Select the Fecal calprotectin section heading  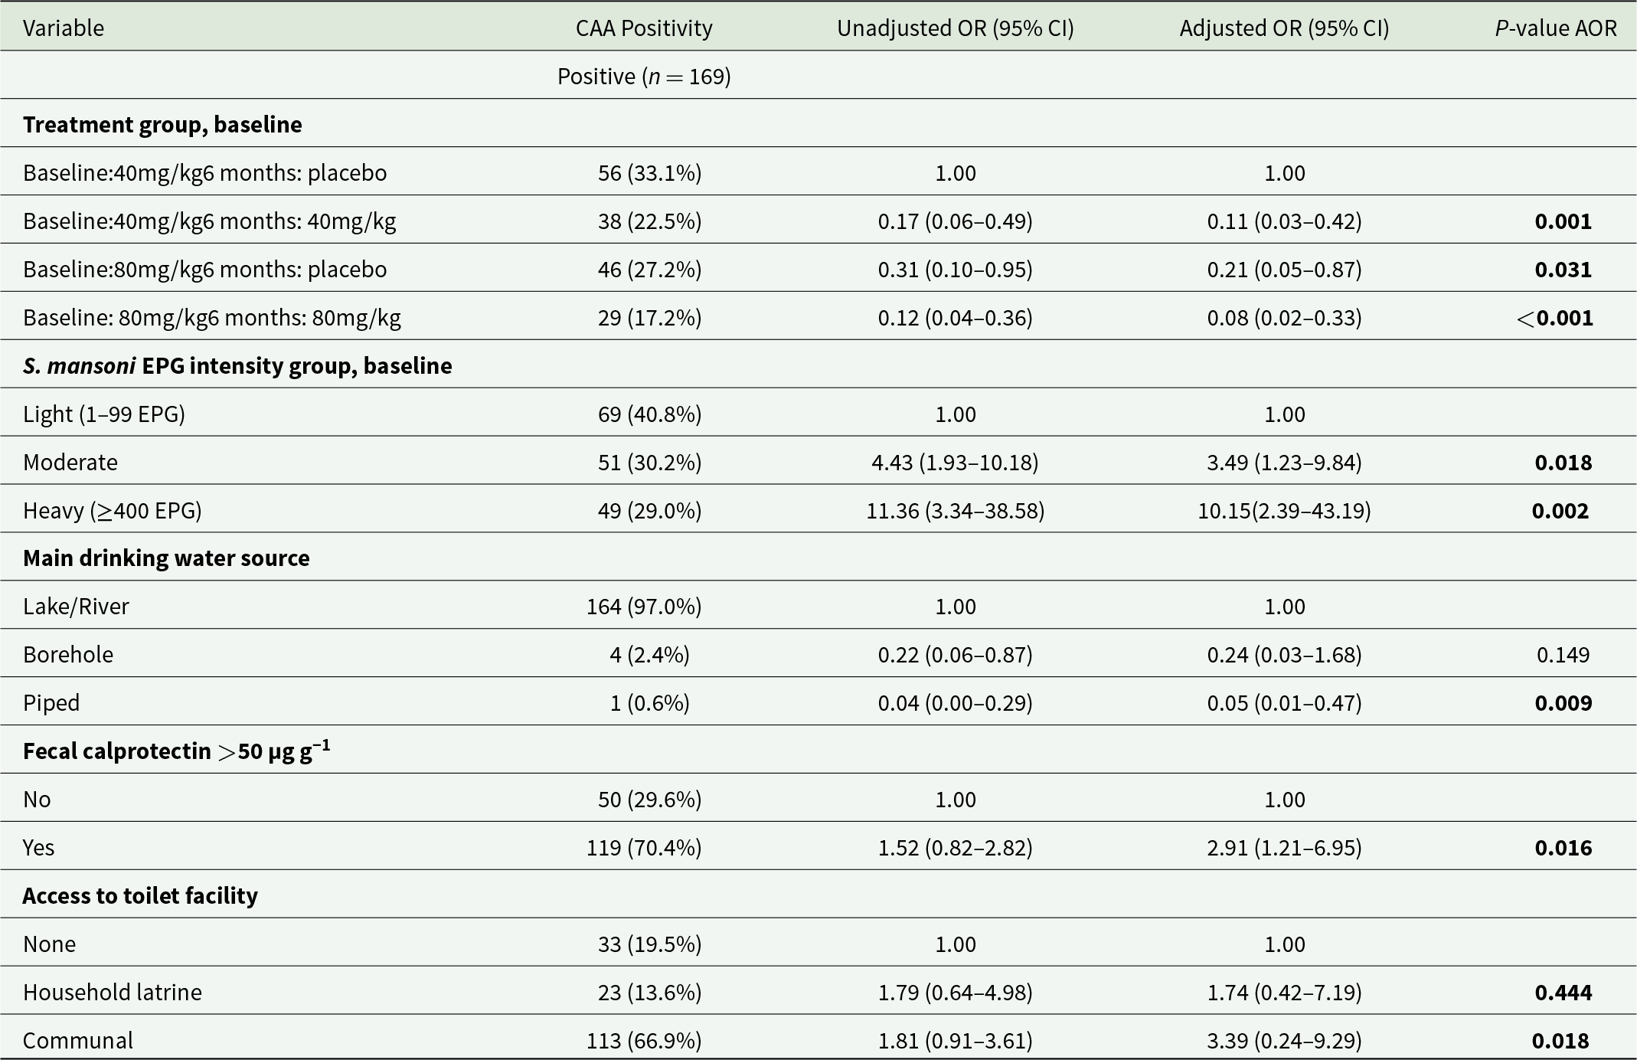176,751
